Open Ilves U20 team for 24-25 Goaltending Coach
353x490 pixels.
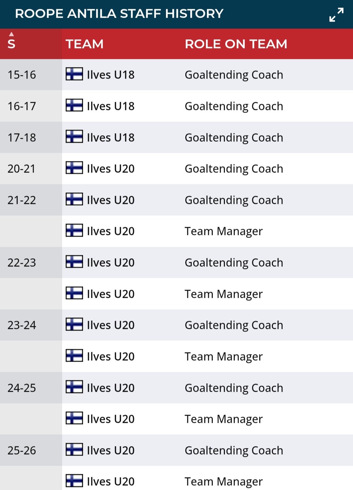click(x=111, y=388)
